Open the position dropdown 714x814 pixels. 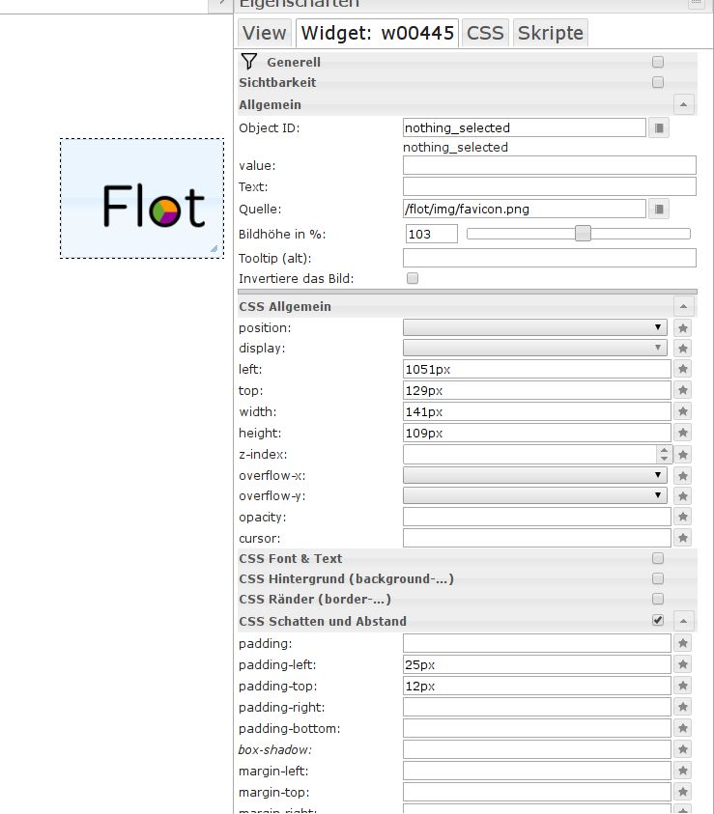pos(535,327)
